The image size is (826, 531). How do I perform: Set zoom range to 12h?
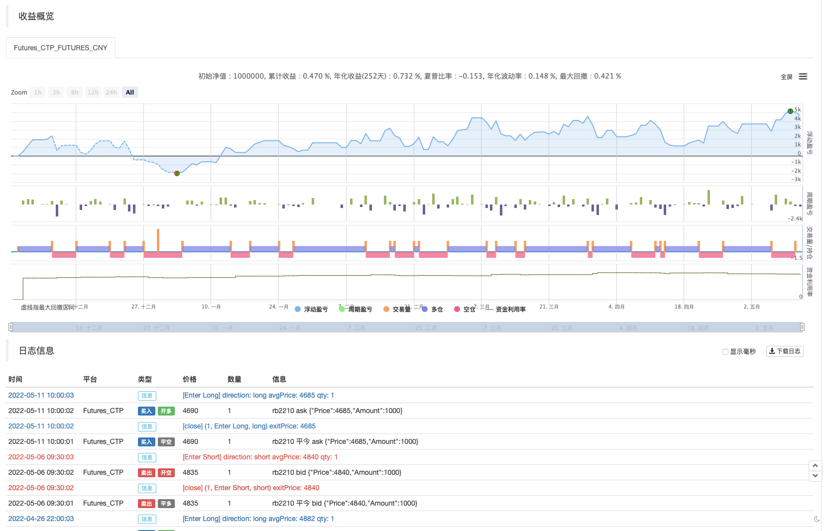point(93,93)
